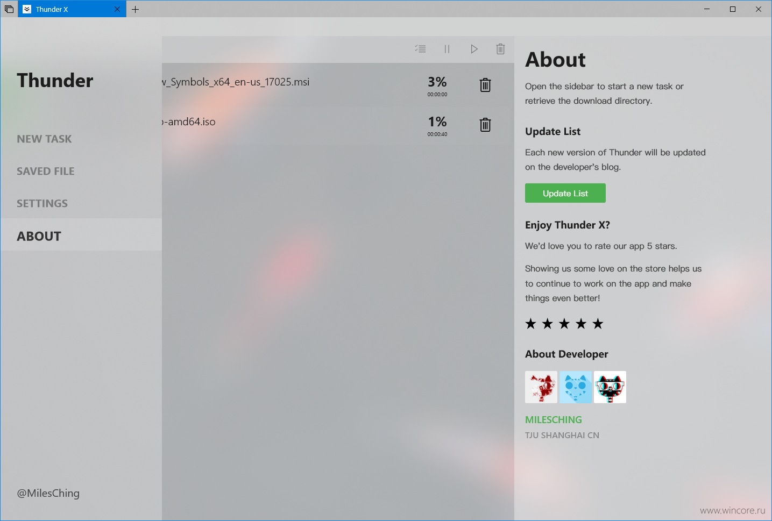772x521 pixels.
Task: Select the Symbols_x64_en-us_17025.msi download row
Action: tap(338, 85)
